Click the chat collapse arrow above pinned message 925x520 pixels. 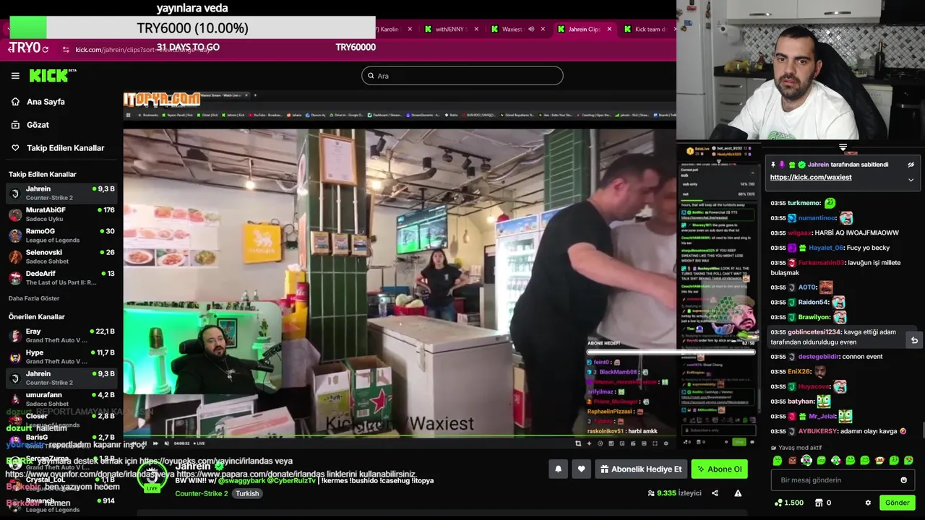pos(843,147)
